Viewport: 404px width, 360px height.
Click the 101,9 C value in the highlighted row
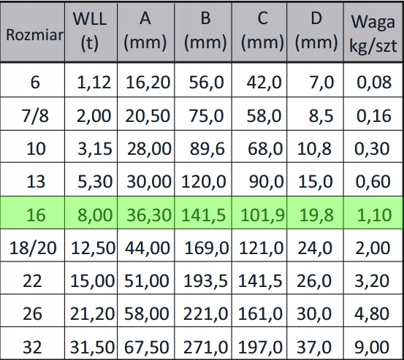click(x=259, y=212)
